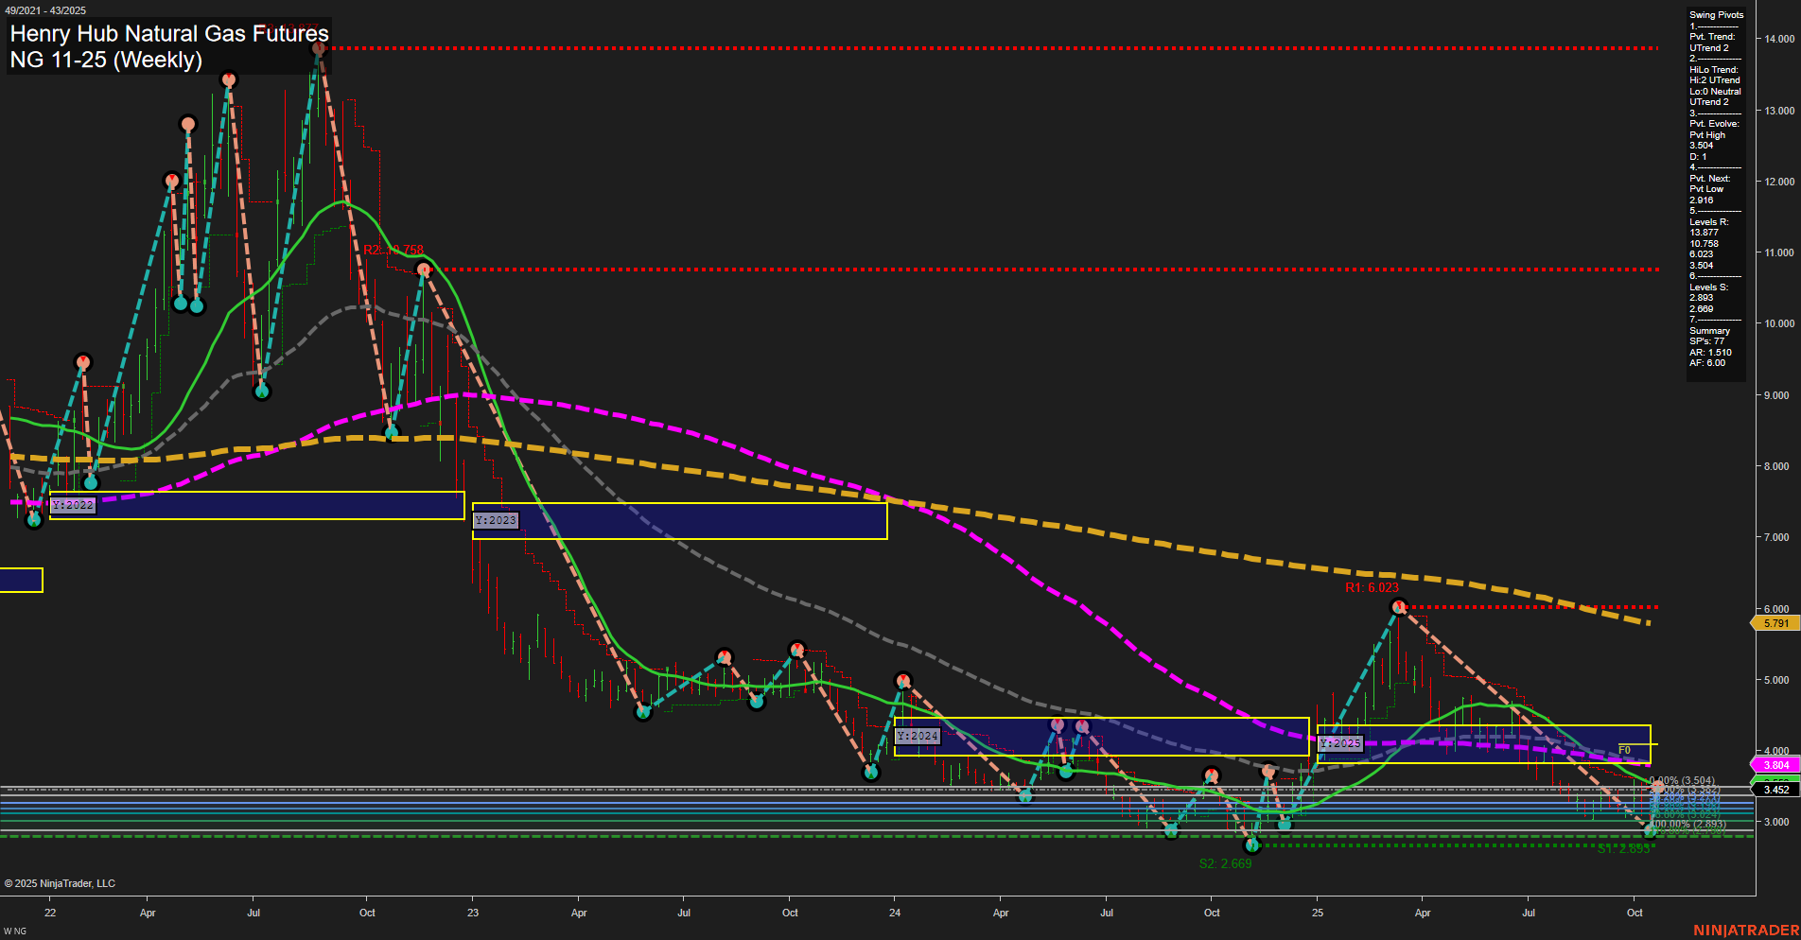The height and width of the screenshot is (940, 1801).
Task: Open the 2025 NinjaTrader copyright link
Action: 60,882
